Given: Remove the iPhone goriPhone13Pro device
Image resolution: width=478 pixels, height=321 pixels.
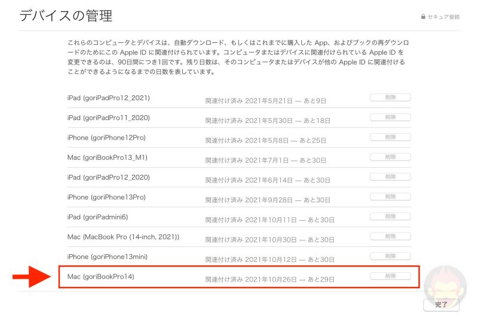Looking at the screenshot, I should [390, 196].
